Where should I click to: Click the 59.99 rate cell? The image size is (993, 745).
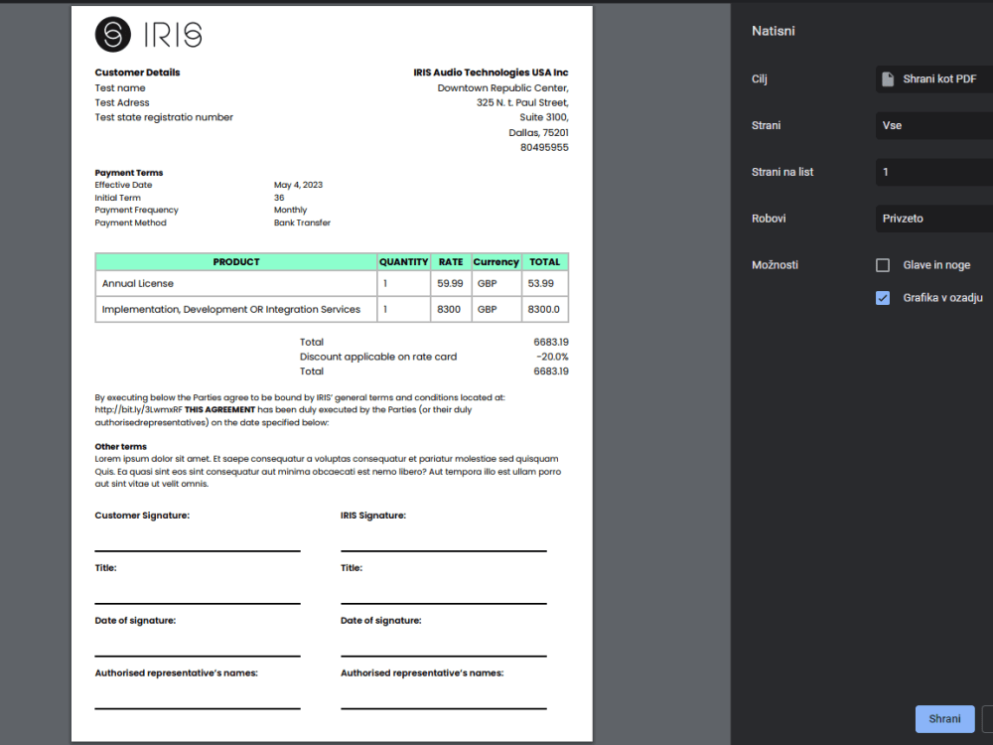(x=451, y=283)
